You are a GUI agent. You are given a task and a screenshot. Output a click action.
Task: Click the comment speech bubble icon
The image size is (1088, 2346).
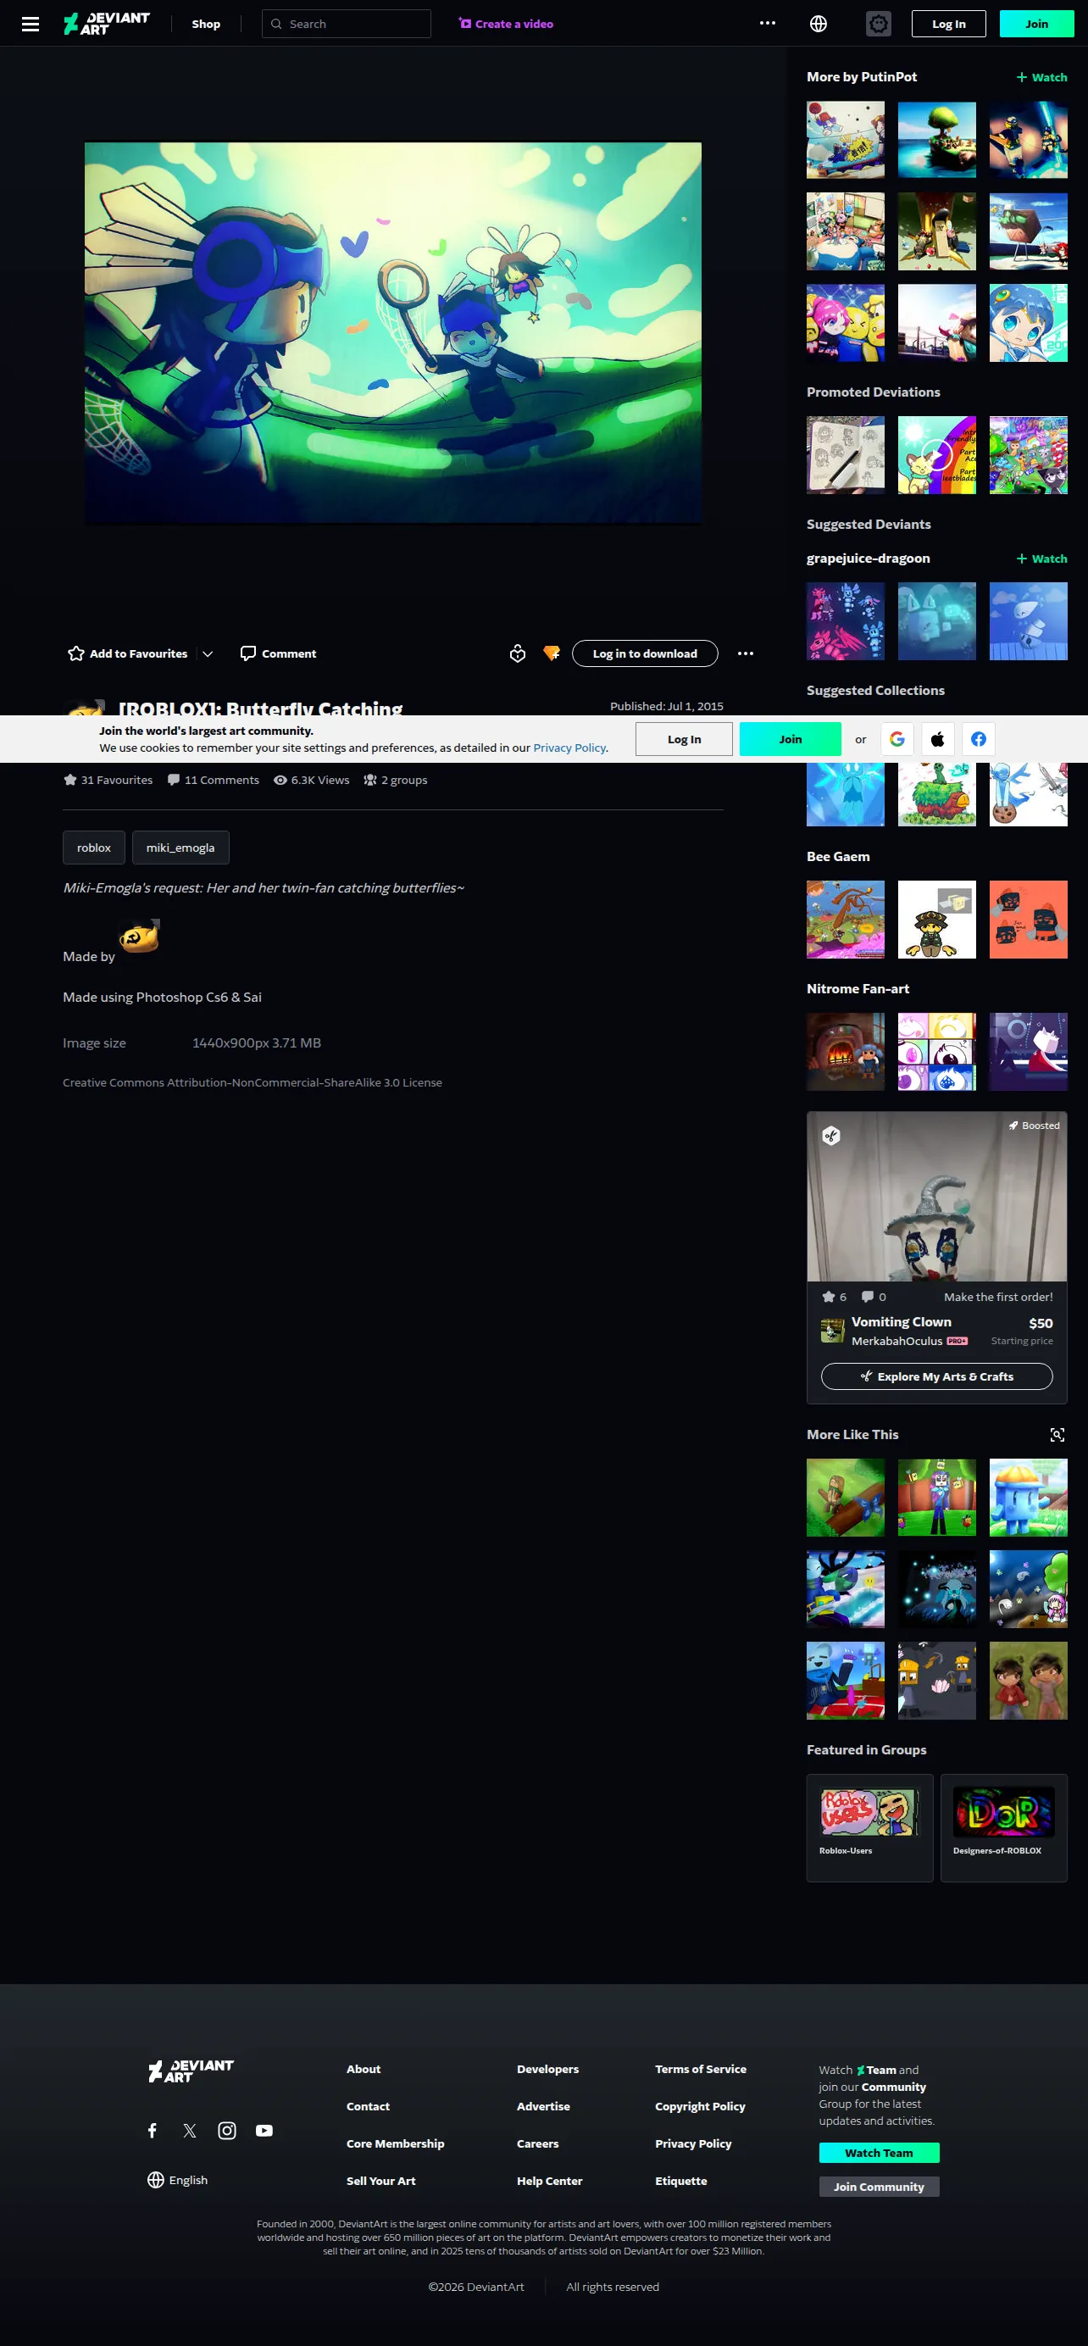point(247,653)
